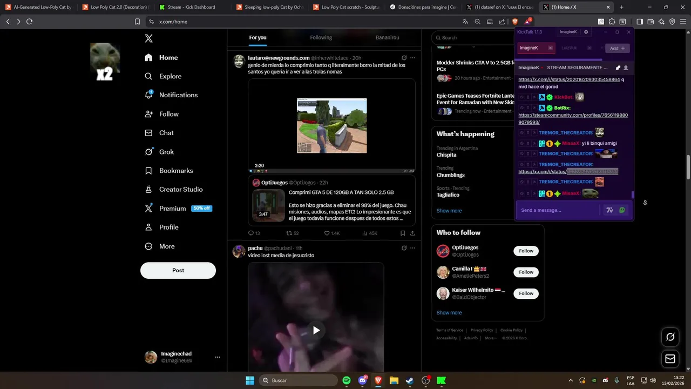This screenshot has height=389, width=691.
Task: Switch to the Bananirou tab
Action: tap(387, 38)
